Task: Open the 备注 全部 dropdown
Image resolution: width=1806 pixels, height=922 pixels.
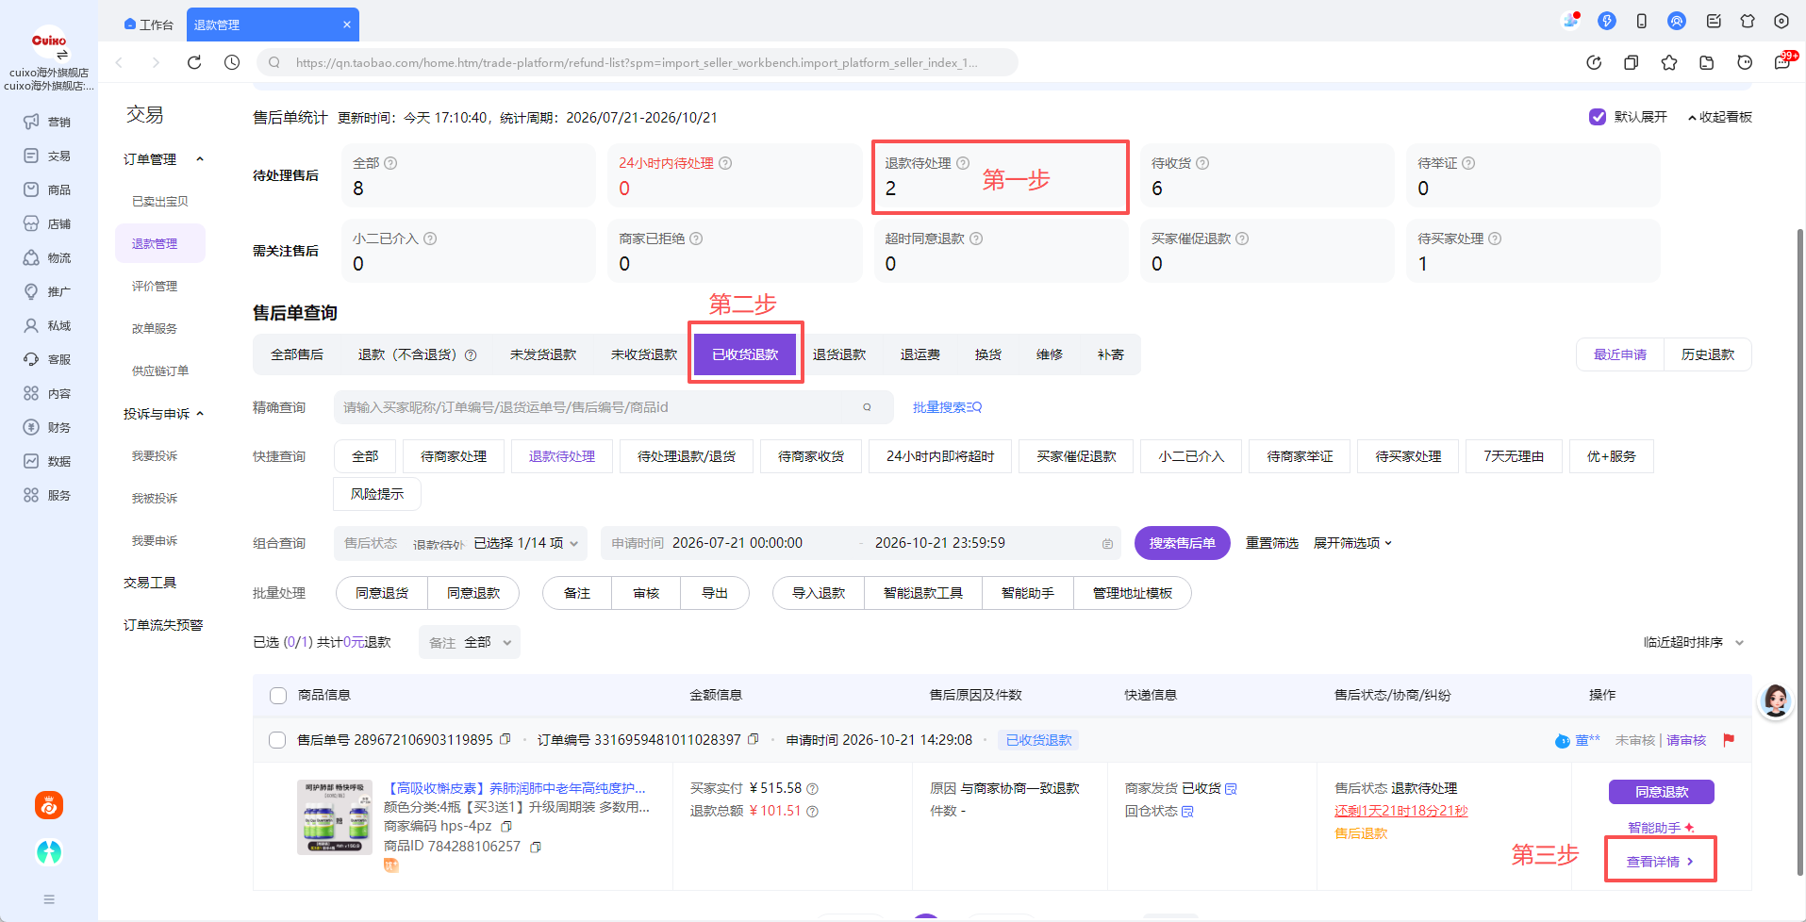Action: click(x=470, y=642)
